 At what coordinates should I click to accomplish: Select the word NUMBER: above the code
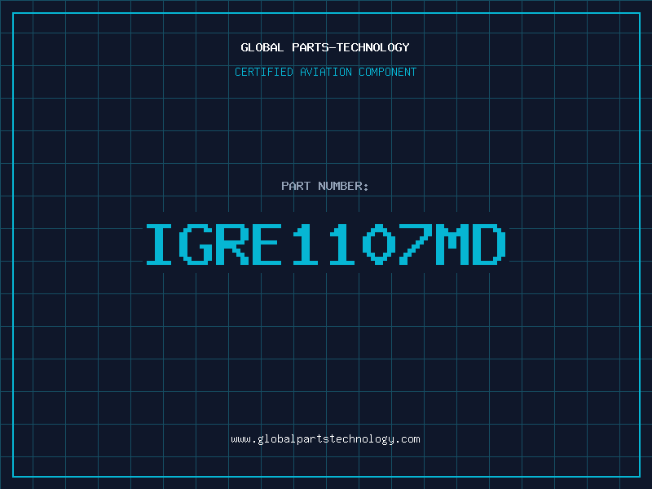pos(344,186)
